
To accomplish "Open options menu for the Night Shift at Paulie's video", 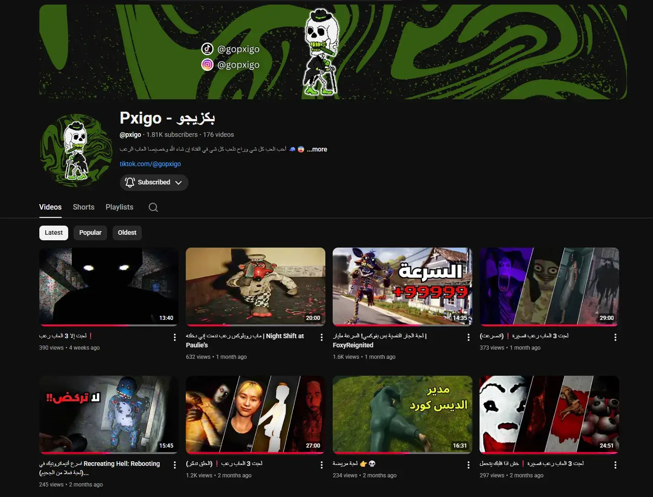I will [x=321, y=337].
